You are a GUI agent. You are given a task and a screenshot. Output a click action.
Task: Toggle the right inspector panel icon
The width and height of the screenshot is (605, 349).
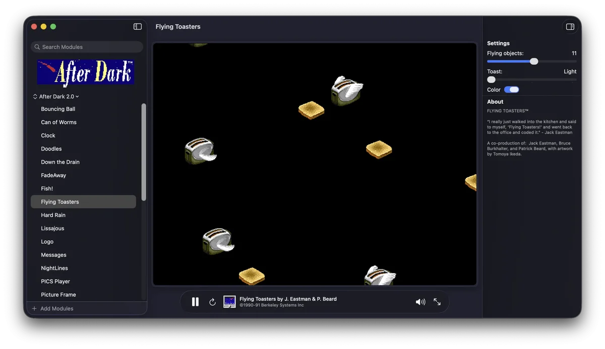[x=570, y=27]
